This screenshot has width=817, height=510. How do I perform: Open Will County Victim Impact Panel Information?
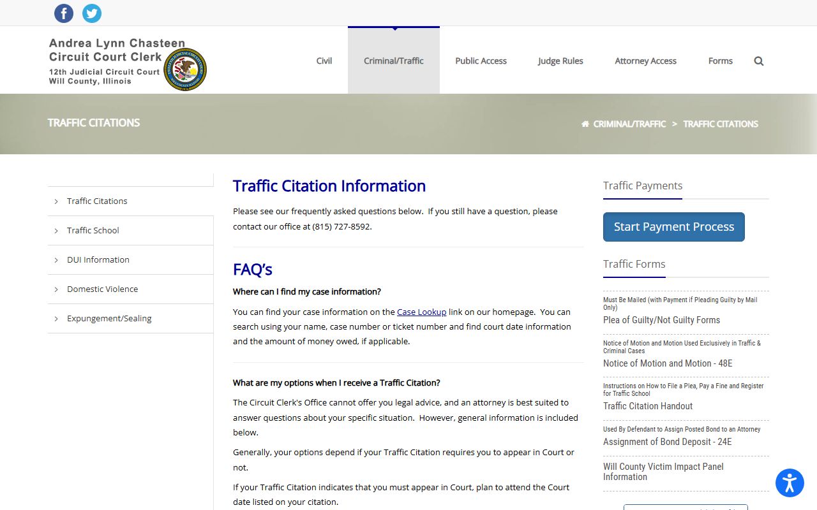(663, 472)
